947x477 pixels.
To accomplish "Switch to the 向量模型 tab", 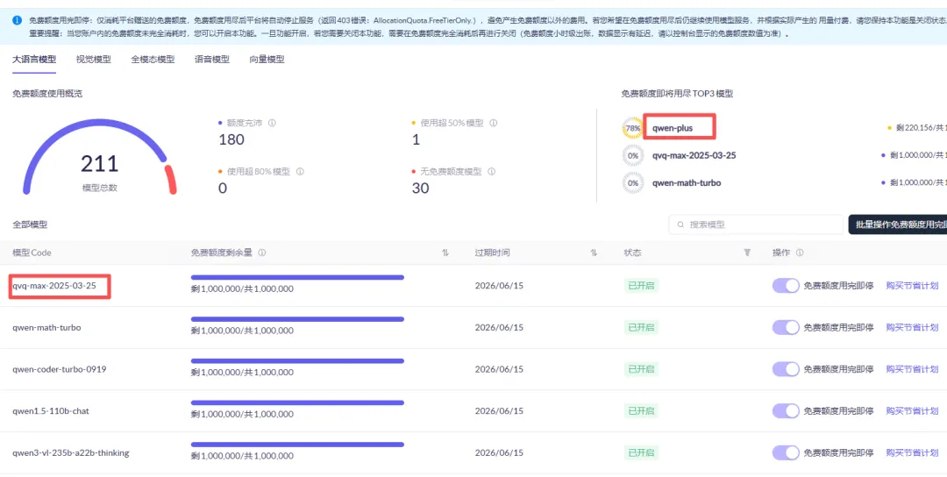I will point(267,59).
